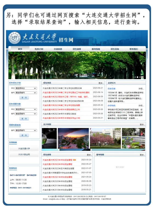Image resolution: width=153 pixels, height=210 pixels.
Task: Click the zsb@djtu.edu.cn footer email
Action: click(55, 199)
